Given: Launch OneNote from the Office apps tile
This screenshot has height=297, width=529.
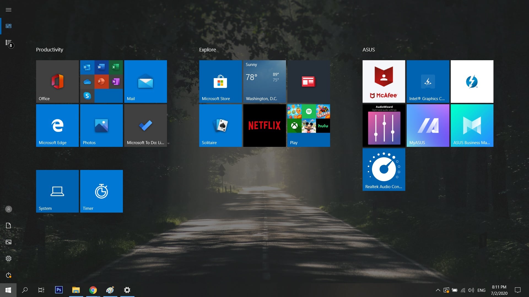Looking at the screenshot, I should [116, 81].
